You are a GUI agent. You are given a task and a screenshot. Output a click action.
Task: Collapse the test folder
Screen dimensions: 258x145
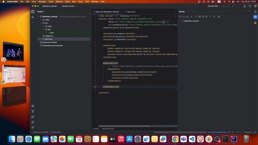pos(44,29)
